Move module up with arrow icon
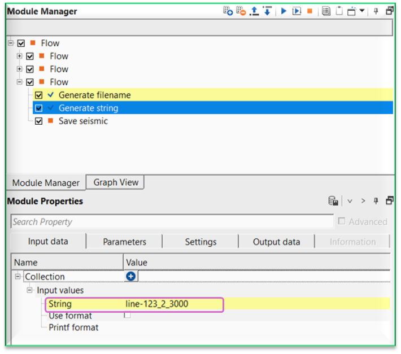Screen dimensions: 401x354 [255, 11]
